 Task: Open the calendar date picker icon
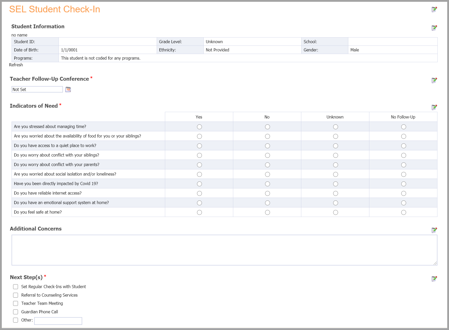(68, 89)
